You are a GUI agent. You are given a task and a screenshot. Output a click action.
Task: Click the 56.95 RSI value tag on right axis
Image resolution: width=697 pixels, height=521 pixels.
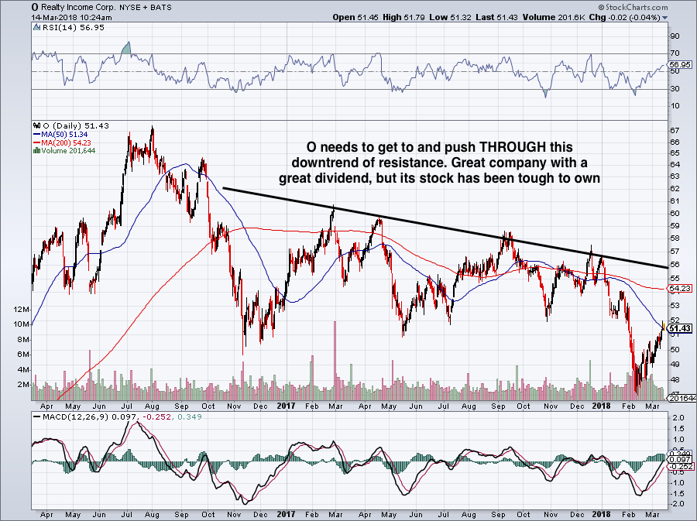click(x=680, y=65)
